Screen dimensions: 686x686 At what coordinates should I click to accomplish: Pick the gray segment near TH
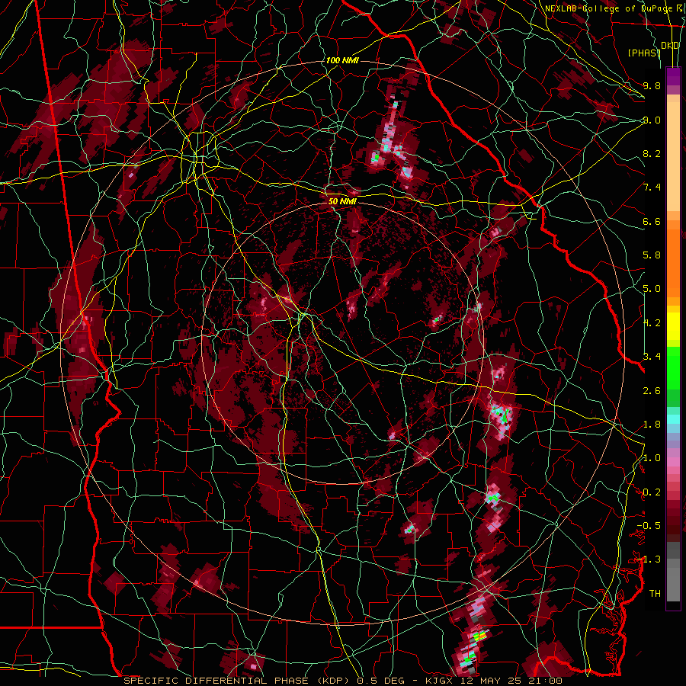coord(673,580)
